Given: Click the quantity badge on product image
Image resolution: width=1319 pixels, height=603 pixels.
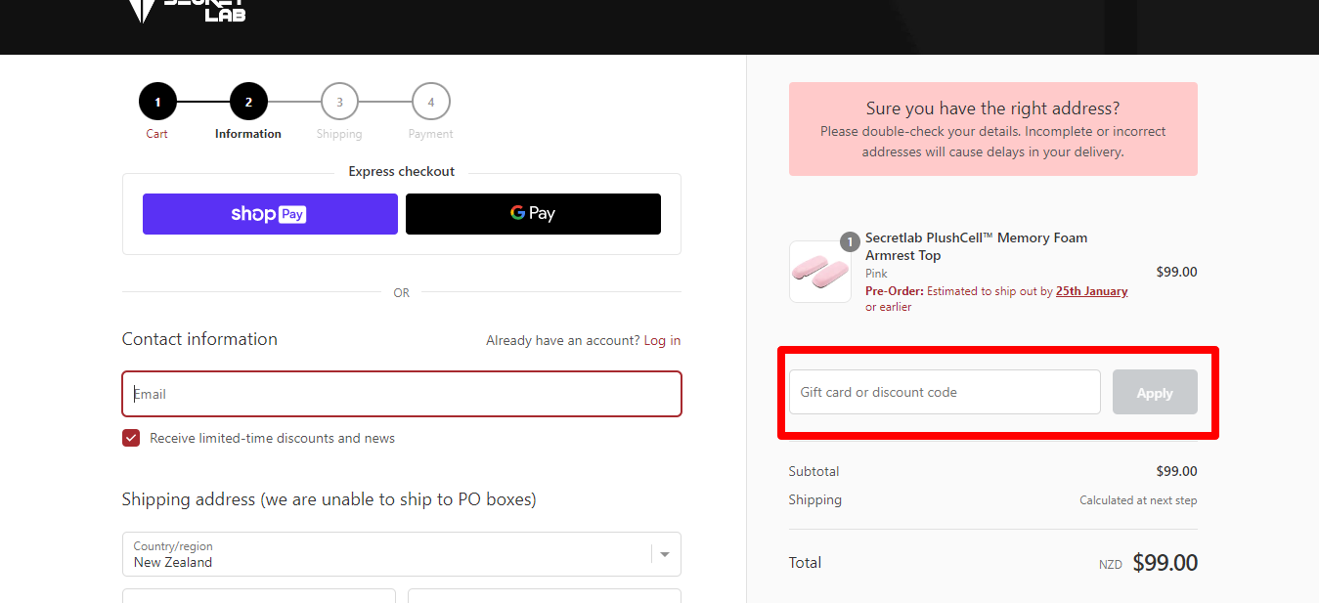Looking at the screenshot, I should click(x=850, y=242).
